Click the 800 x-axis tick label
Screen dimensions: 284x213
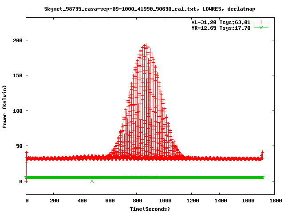[138, 201]
